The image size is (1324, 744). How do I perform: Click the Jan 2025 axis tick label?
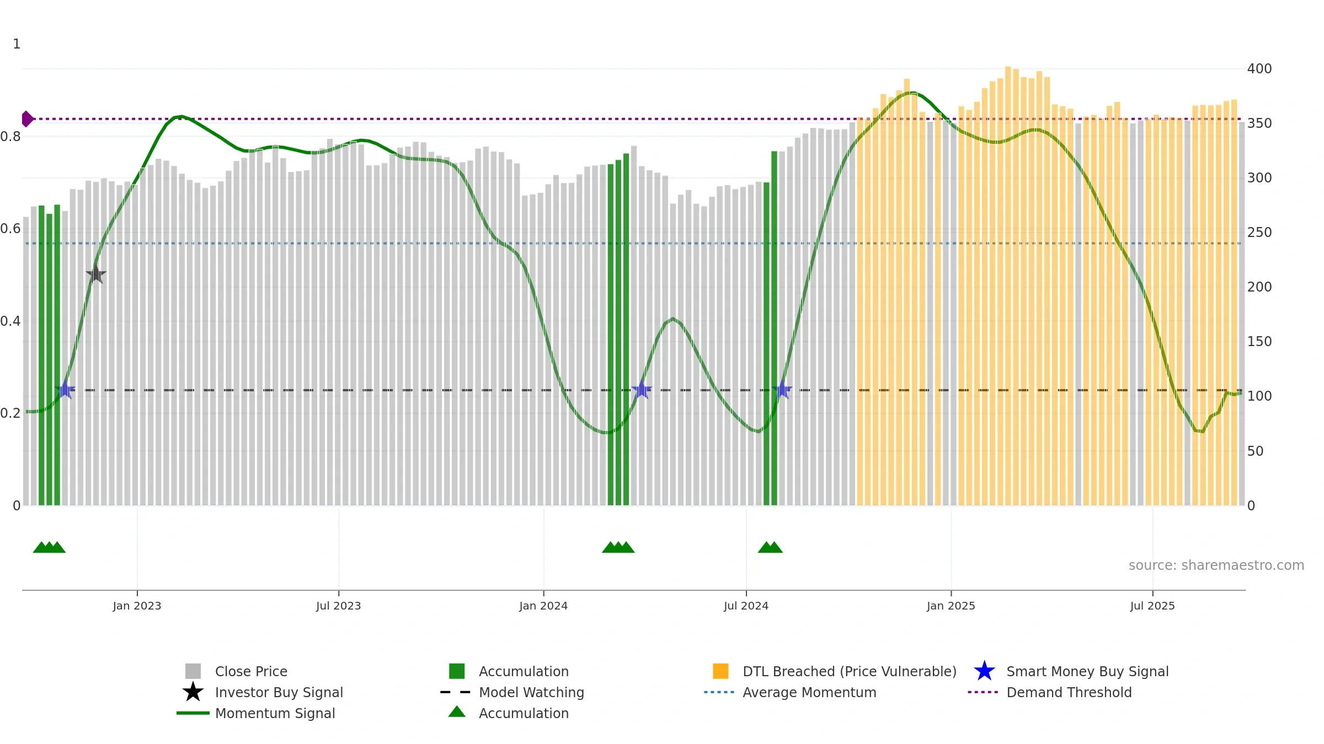coord(951,606)
